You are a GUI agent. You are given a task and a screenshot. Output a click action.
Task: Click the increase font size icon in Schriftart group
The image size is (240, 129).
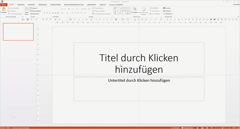(x=62, y=9)
